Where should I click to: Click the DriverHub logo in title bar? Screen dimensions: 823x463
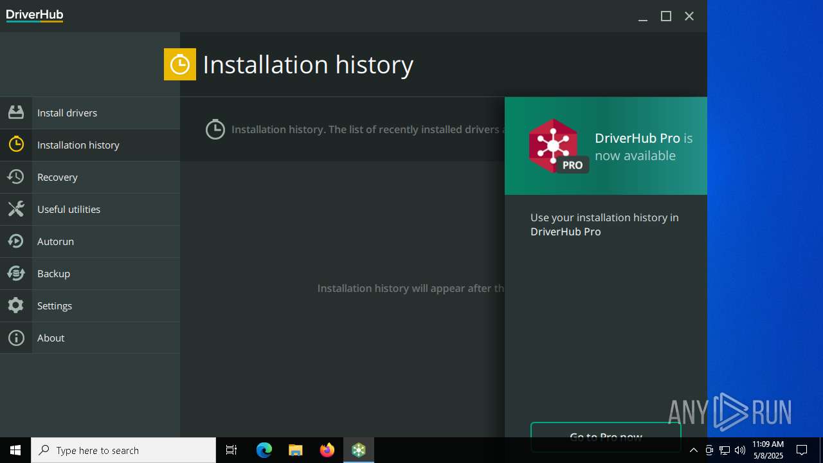click(x=35, y=15)
